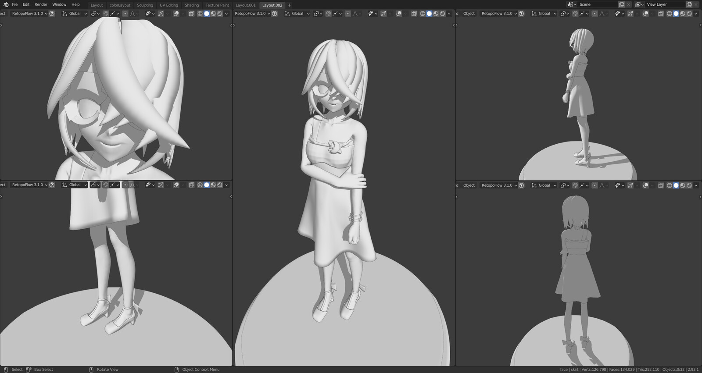Select wireframe shading in back-view viewport

[670, 185]
